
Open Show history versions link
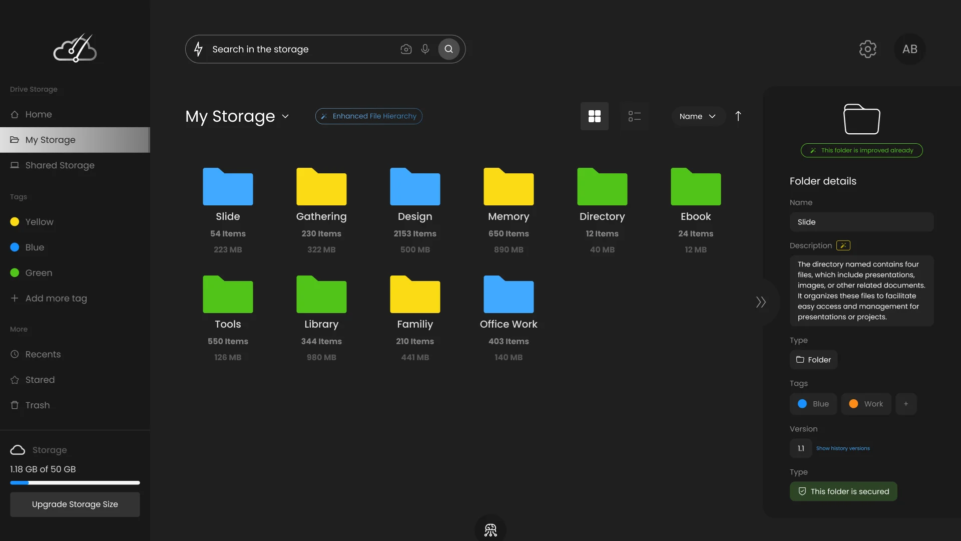click(843, 448)
